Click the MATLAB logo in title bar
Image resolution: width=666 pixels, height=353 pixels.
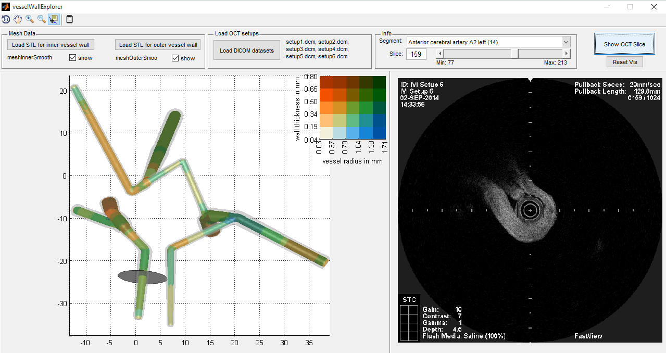(6, 7)
